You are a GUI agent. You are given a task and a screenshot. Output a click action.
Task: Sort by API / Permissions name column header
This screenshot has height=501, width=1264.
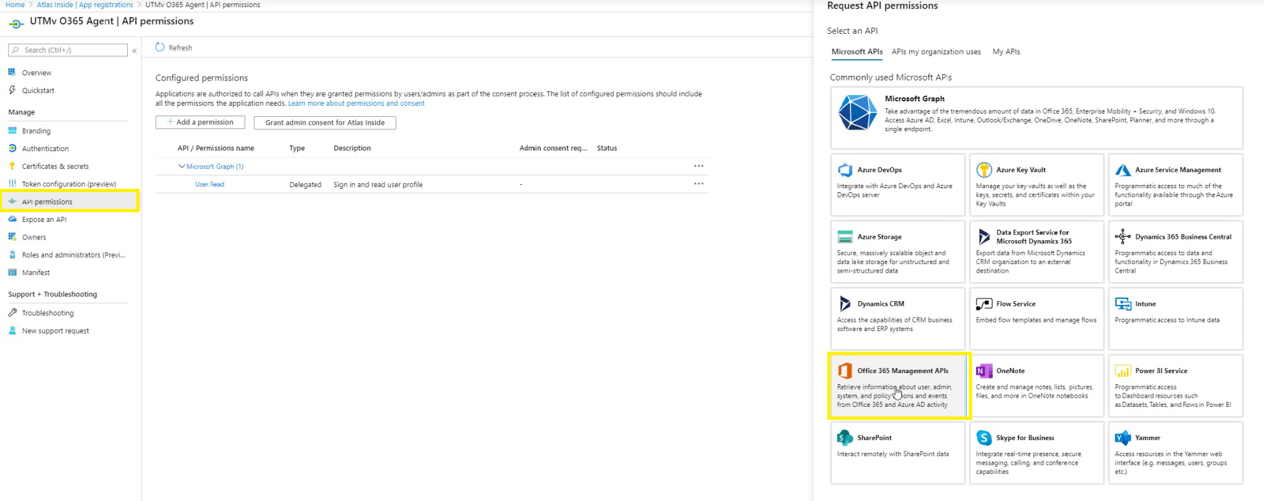[x=215, y=148]
